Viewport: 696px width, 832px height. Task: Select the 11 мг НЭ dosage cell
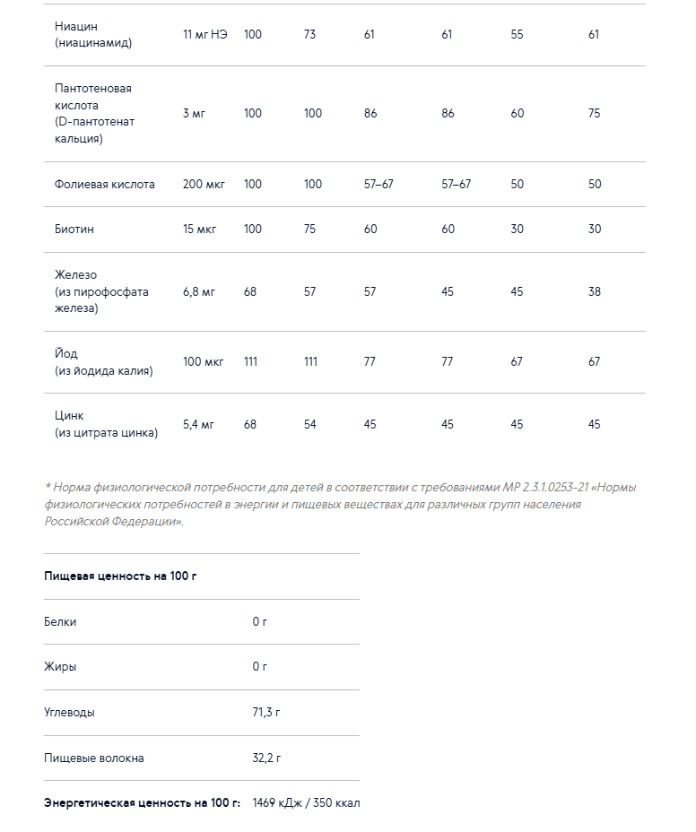point(204,34)
